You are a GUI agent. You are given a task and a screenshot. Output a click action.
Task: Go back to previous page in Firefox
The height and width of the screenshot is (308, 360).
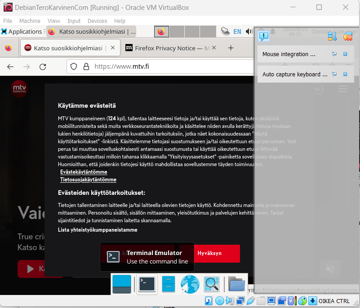(10, 66)
